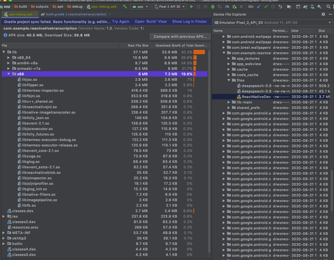
Task: Select libjsc.so in the x86 folder
Action: [x=104, y=79]
